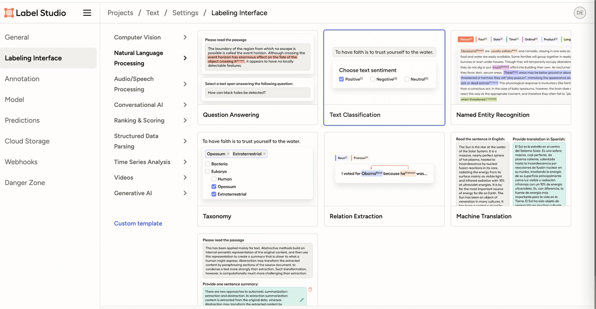Select the Product entity label
This screenshot has height=309, width=596.
click(549, 39)
